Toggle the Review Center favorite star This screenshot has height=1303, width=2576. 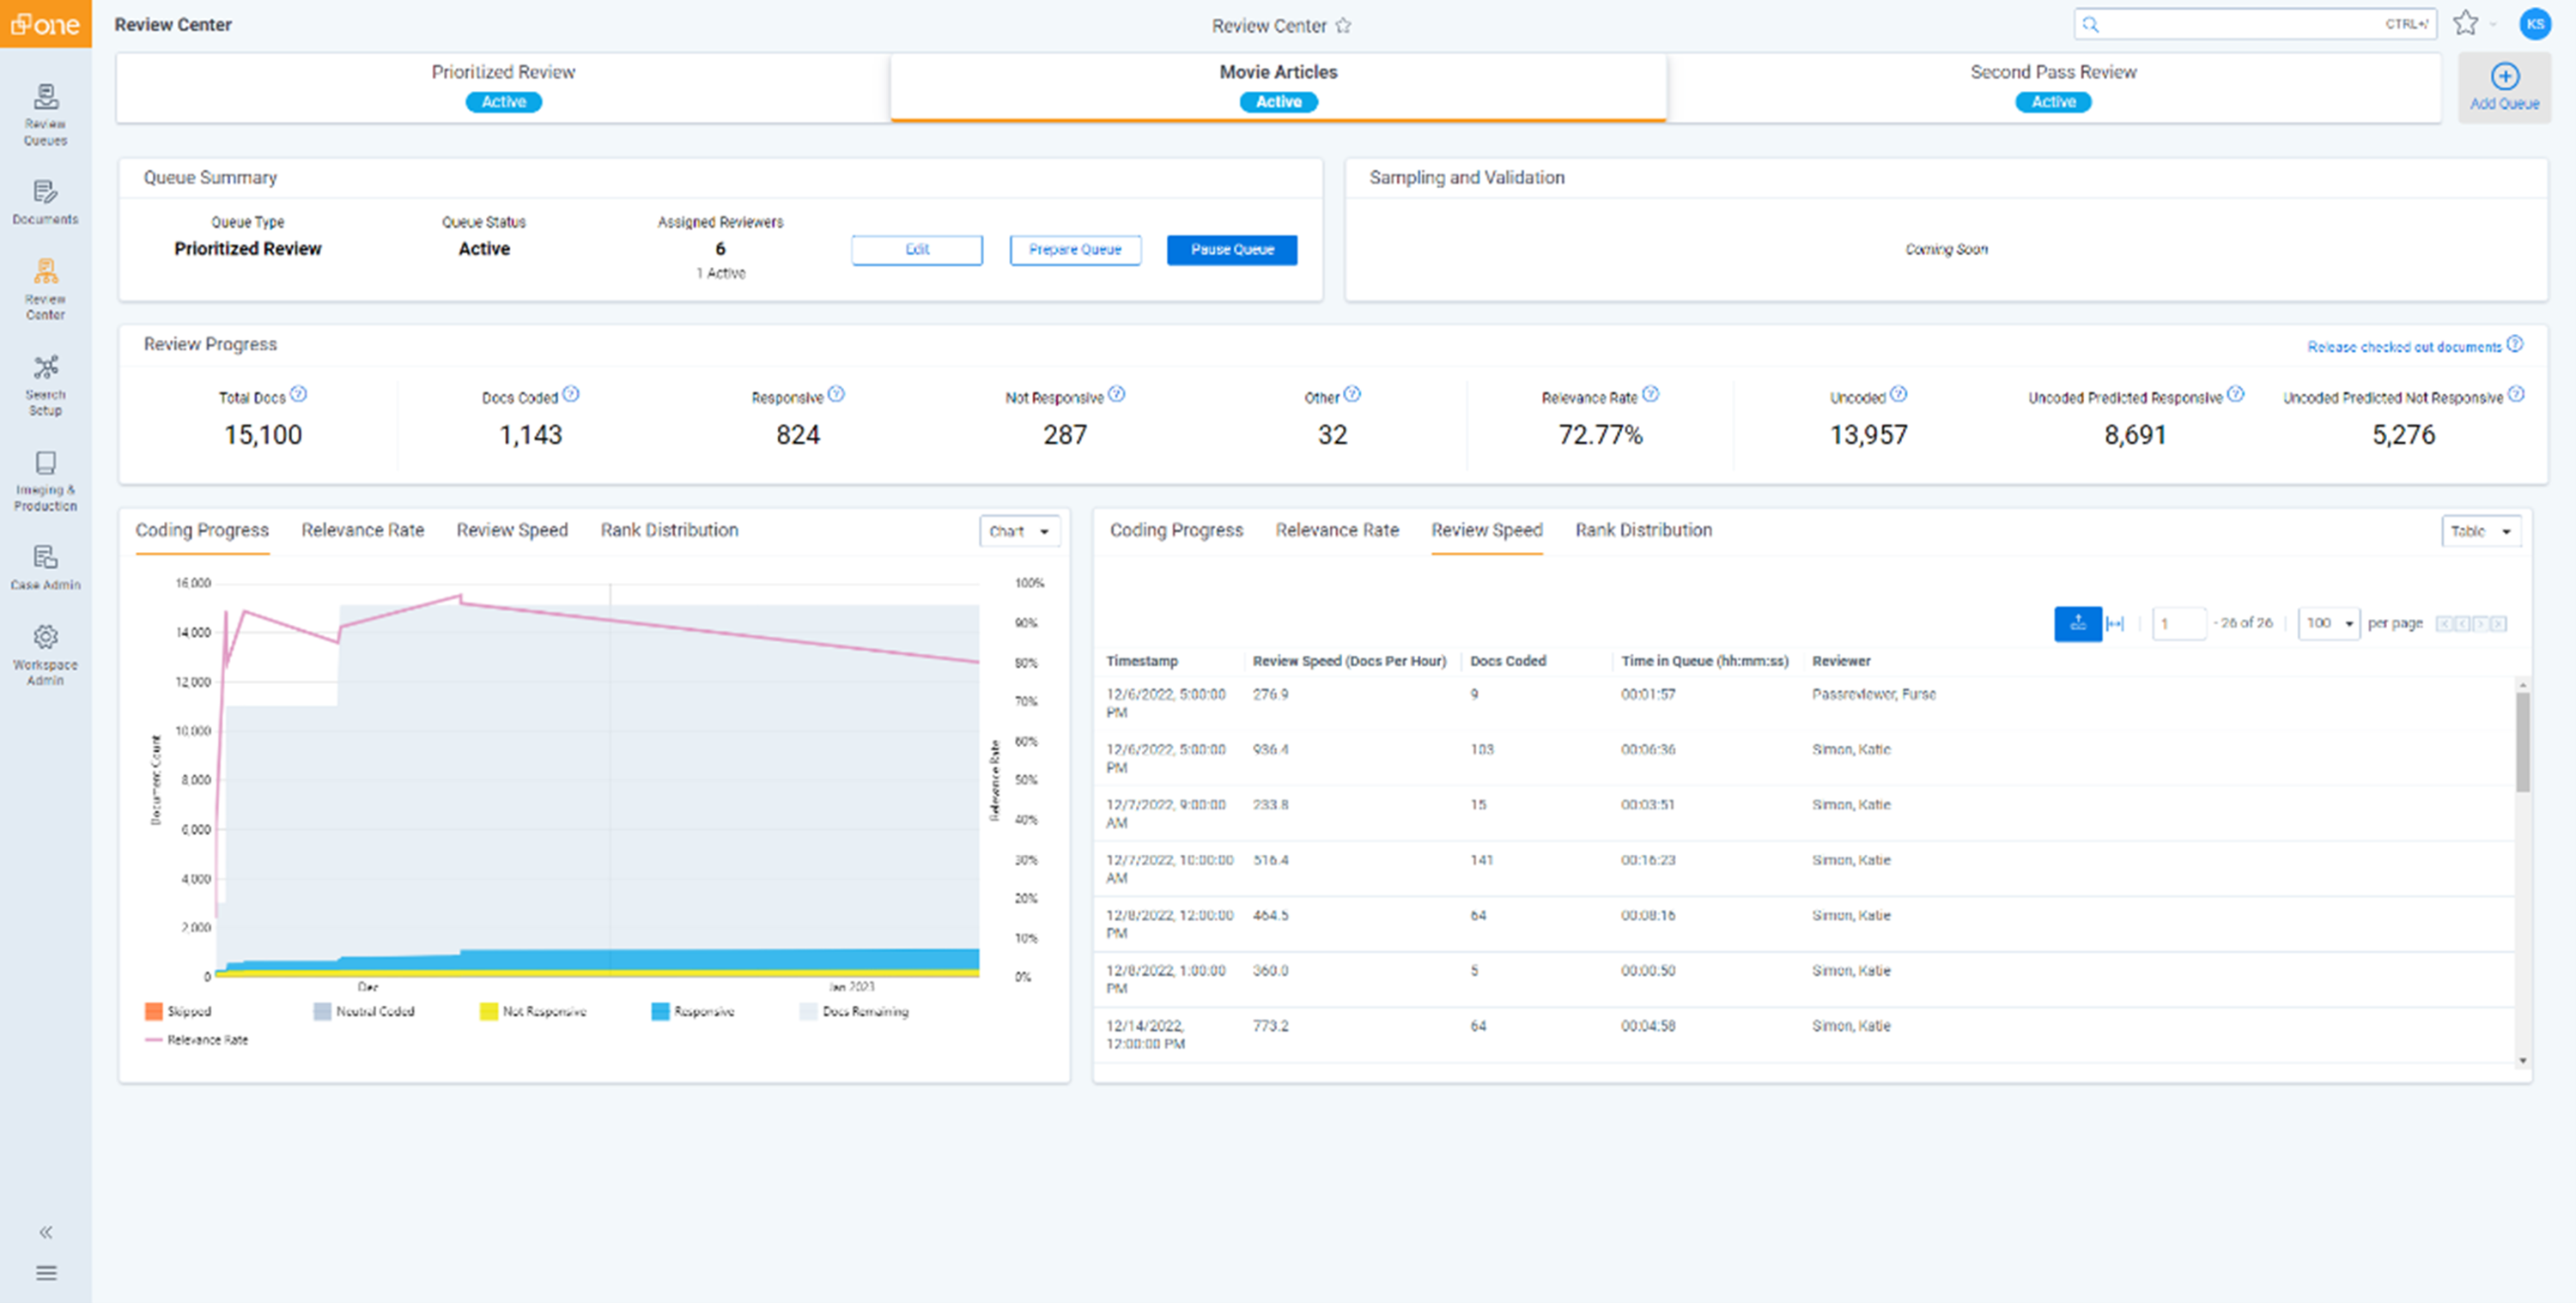coord(1345,26)
